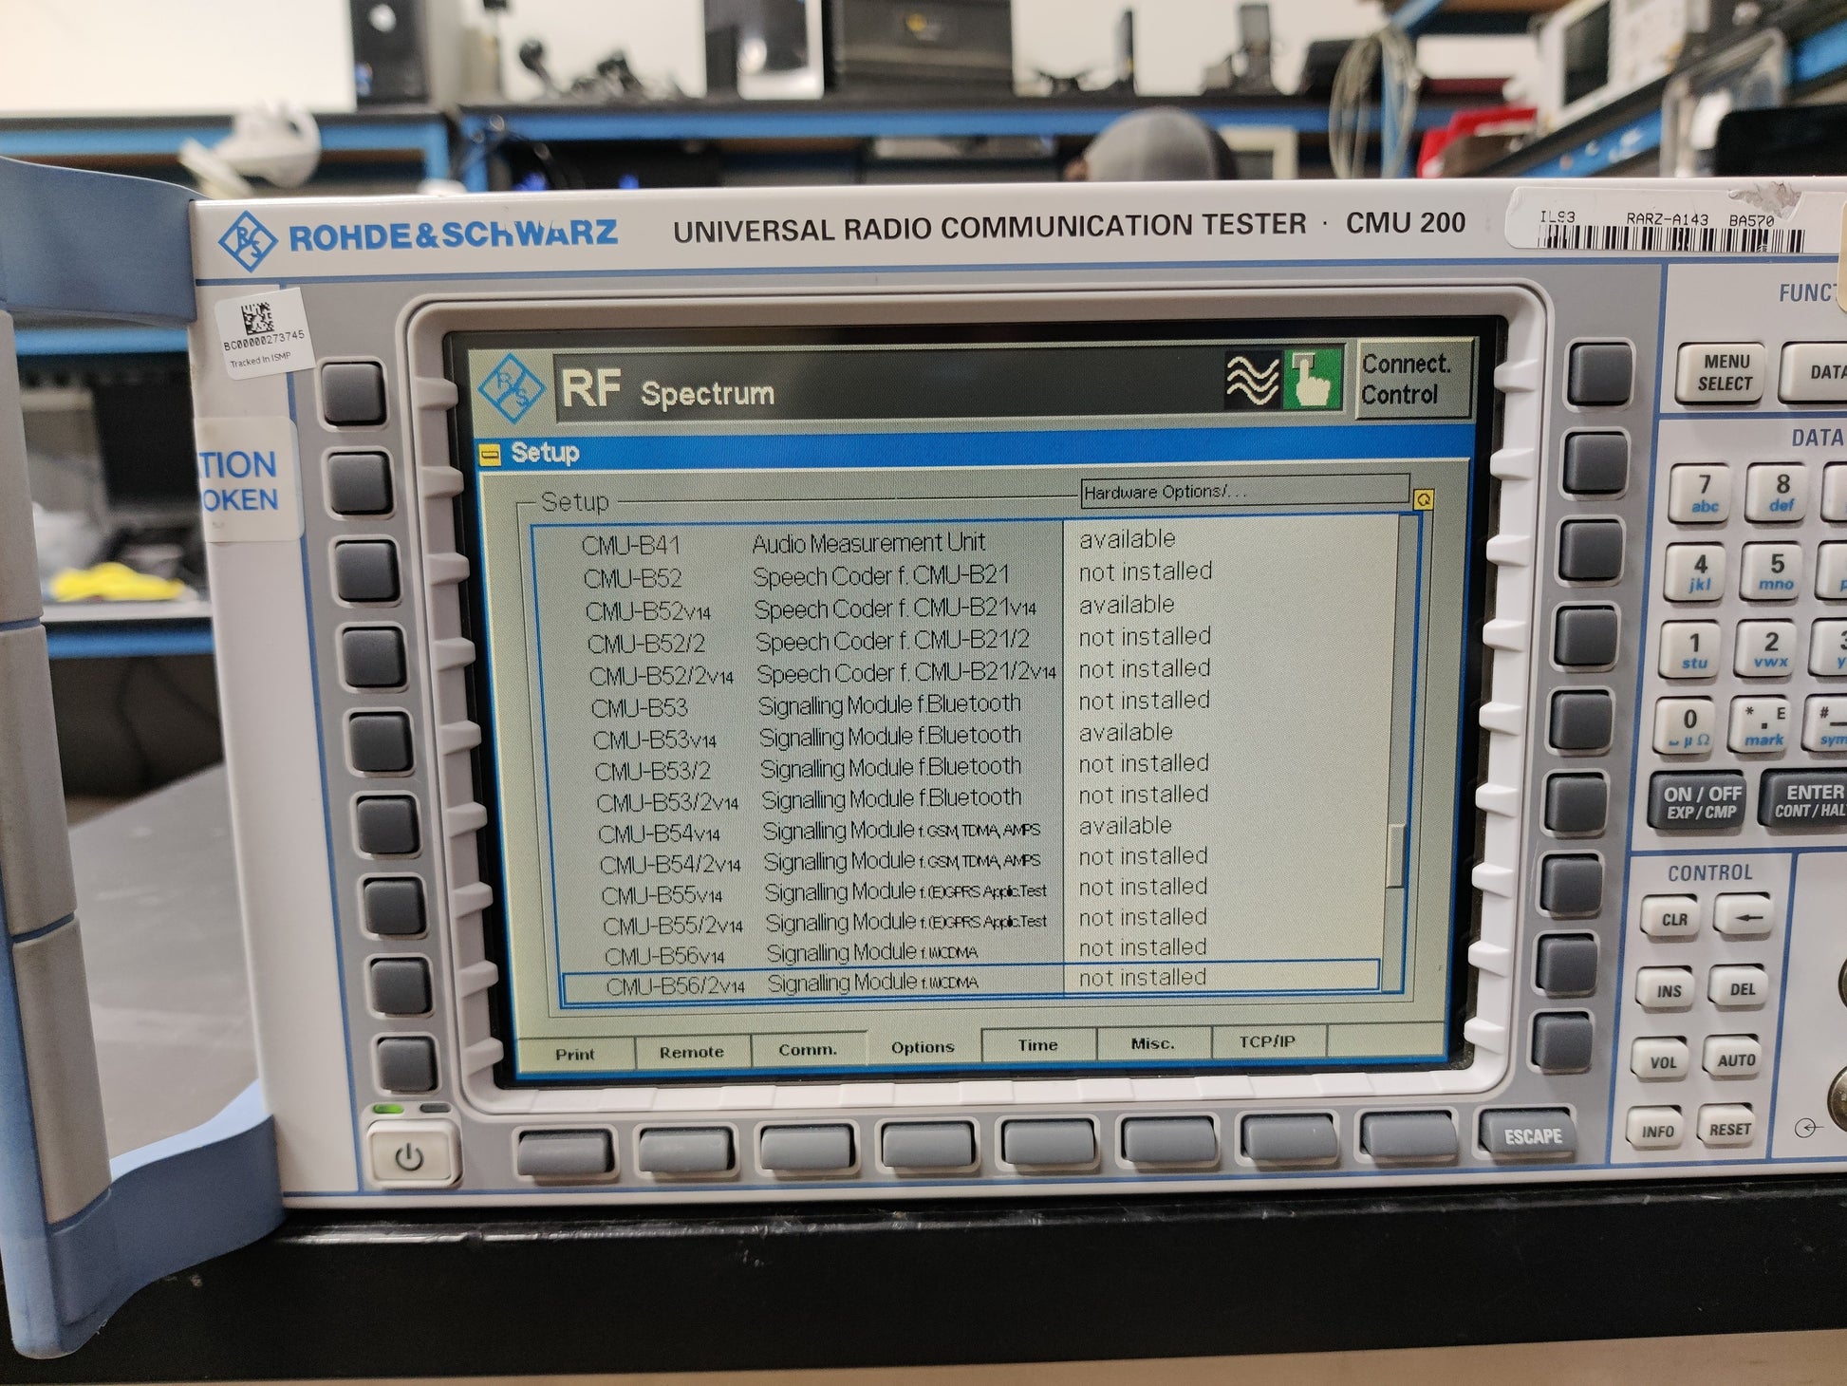Viewport: 1847px width, 1386px height.
Task: Click the wave signal icon in header
Action: click(x=1252, y=381)
